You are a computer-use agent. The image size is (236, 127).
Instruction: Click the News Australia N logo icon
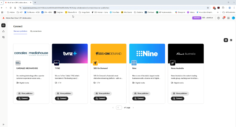coord(173,63)
